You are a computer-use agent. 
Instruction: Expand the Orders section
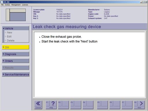point(16,61)
